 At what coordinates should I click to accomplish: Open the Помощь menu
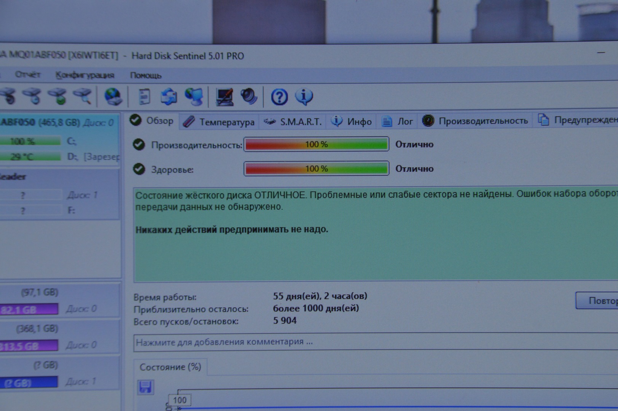146,75
